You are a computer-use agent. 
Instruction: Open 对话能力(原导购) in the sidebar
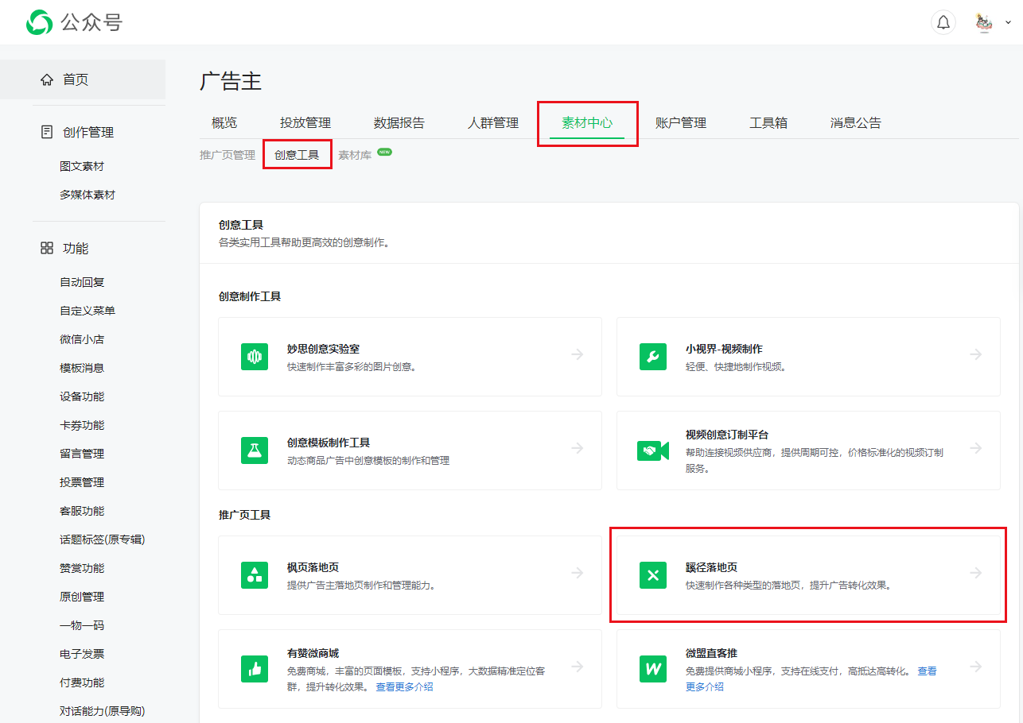(103, 711)
